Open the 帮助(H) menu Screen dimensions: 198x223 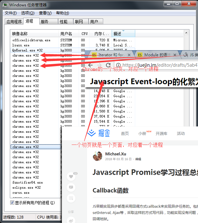tap(63, 13)
